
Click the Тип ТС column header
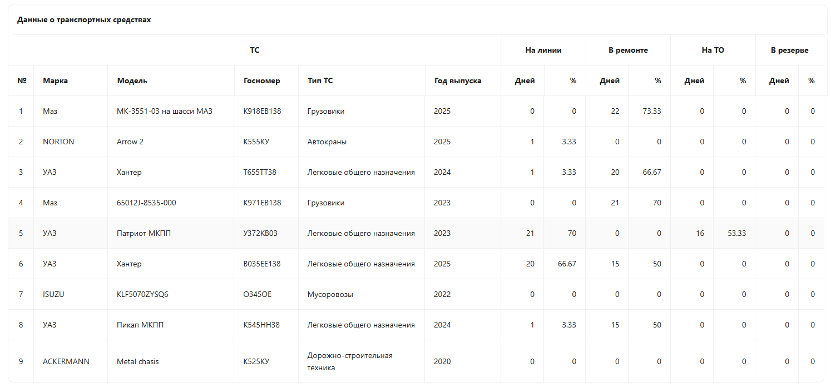320,80
